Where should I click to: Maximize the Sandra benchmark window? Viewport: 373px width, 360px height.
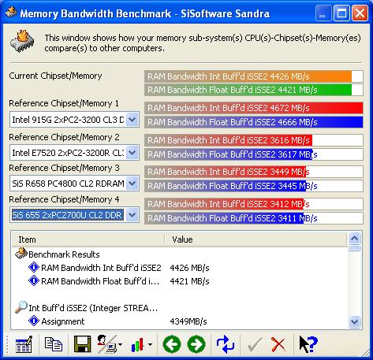click(341, 13)
